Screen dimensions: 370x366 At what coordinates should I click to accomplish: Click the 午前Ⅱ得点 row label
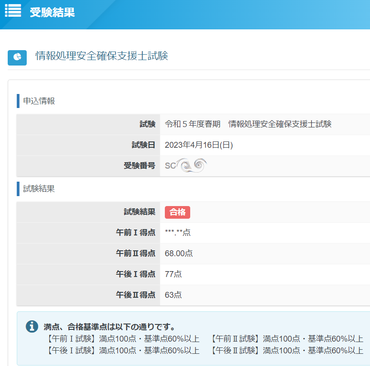point(135,253)
